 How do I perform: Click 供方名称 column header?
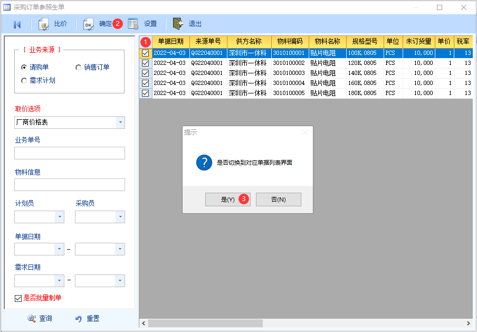pos(249,42)
